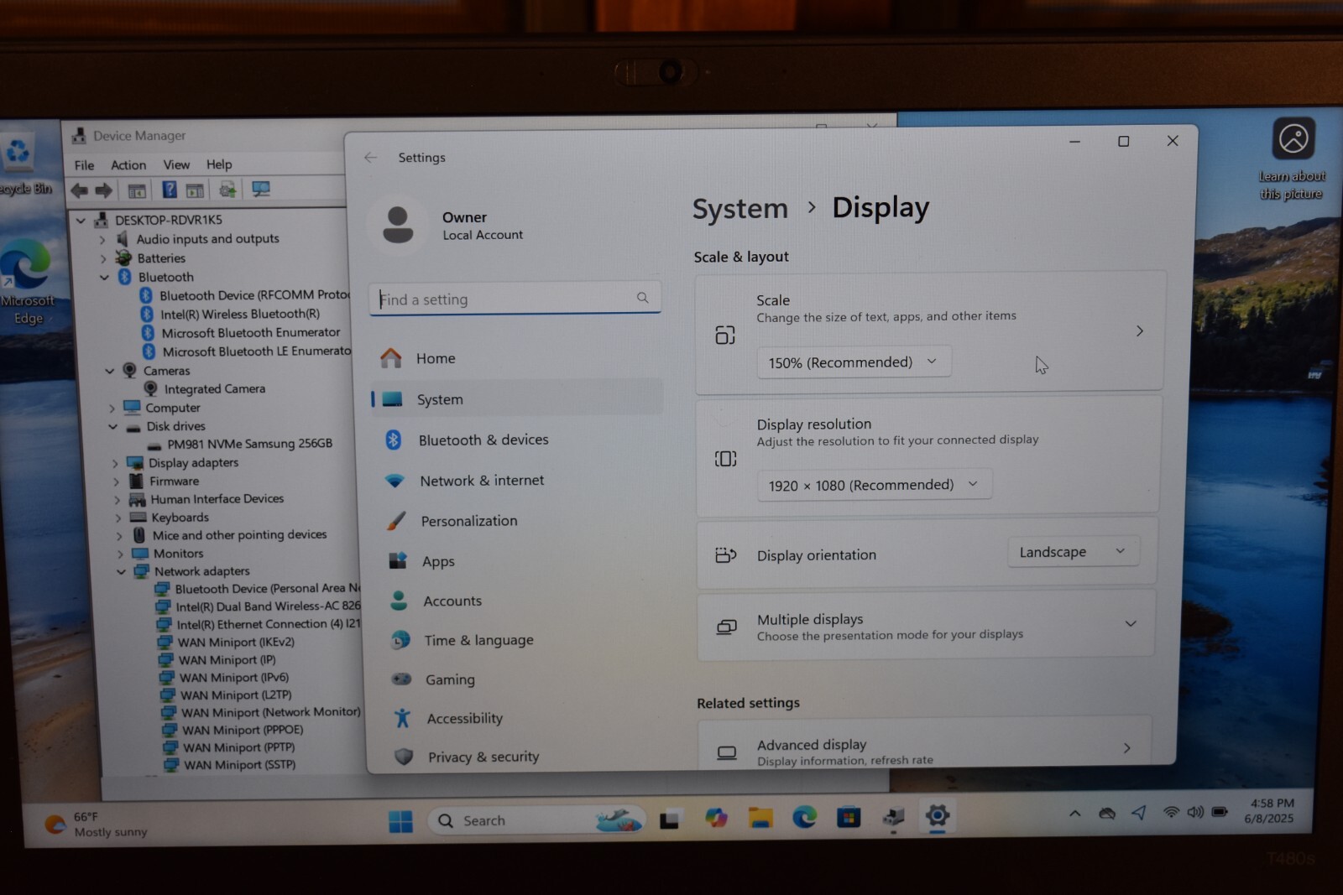
Task: Open the Help menu in Device Manager
Action: pos(219,164)
